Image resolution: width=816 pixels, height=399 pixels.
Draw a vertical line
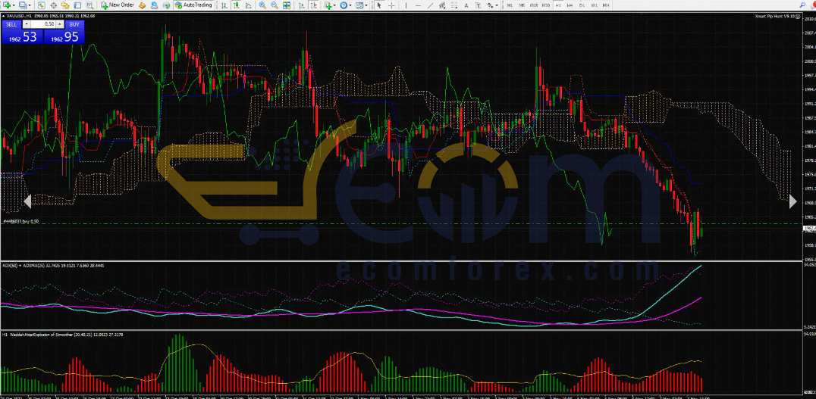point(406,5)
